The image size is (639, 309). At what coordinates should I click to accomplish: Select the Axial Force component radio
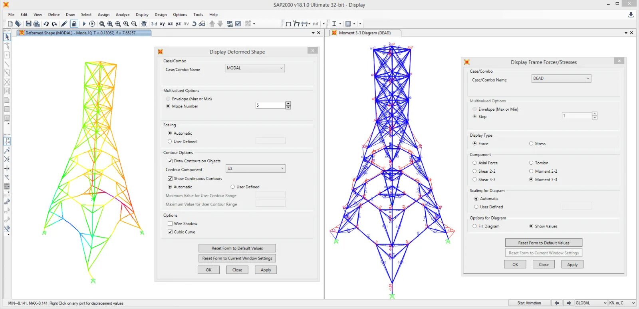pos(474,163)
